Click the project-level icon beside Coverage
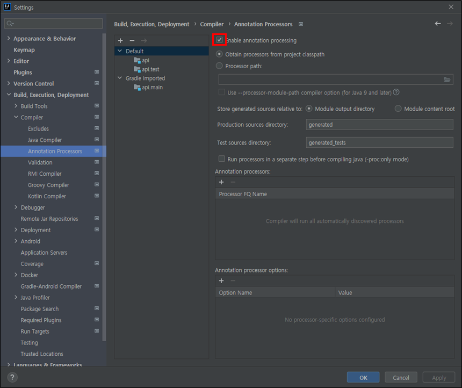 (x=97, y=263)
